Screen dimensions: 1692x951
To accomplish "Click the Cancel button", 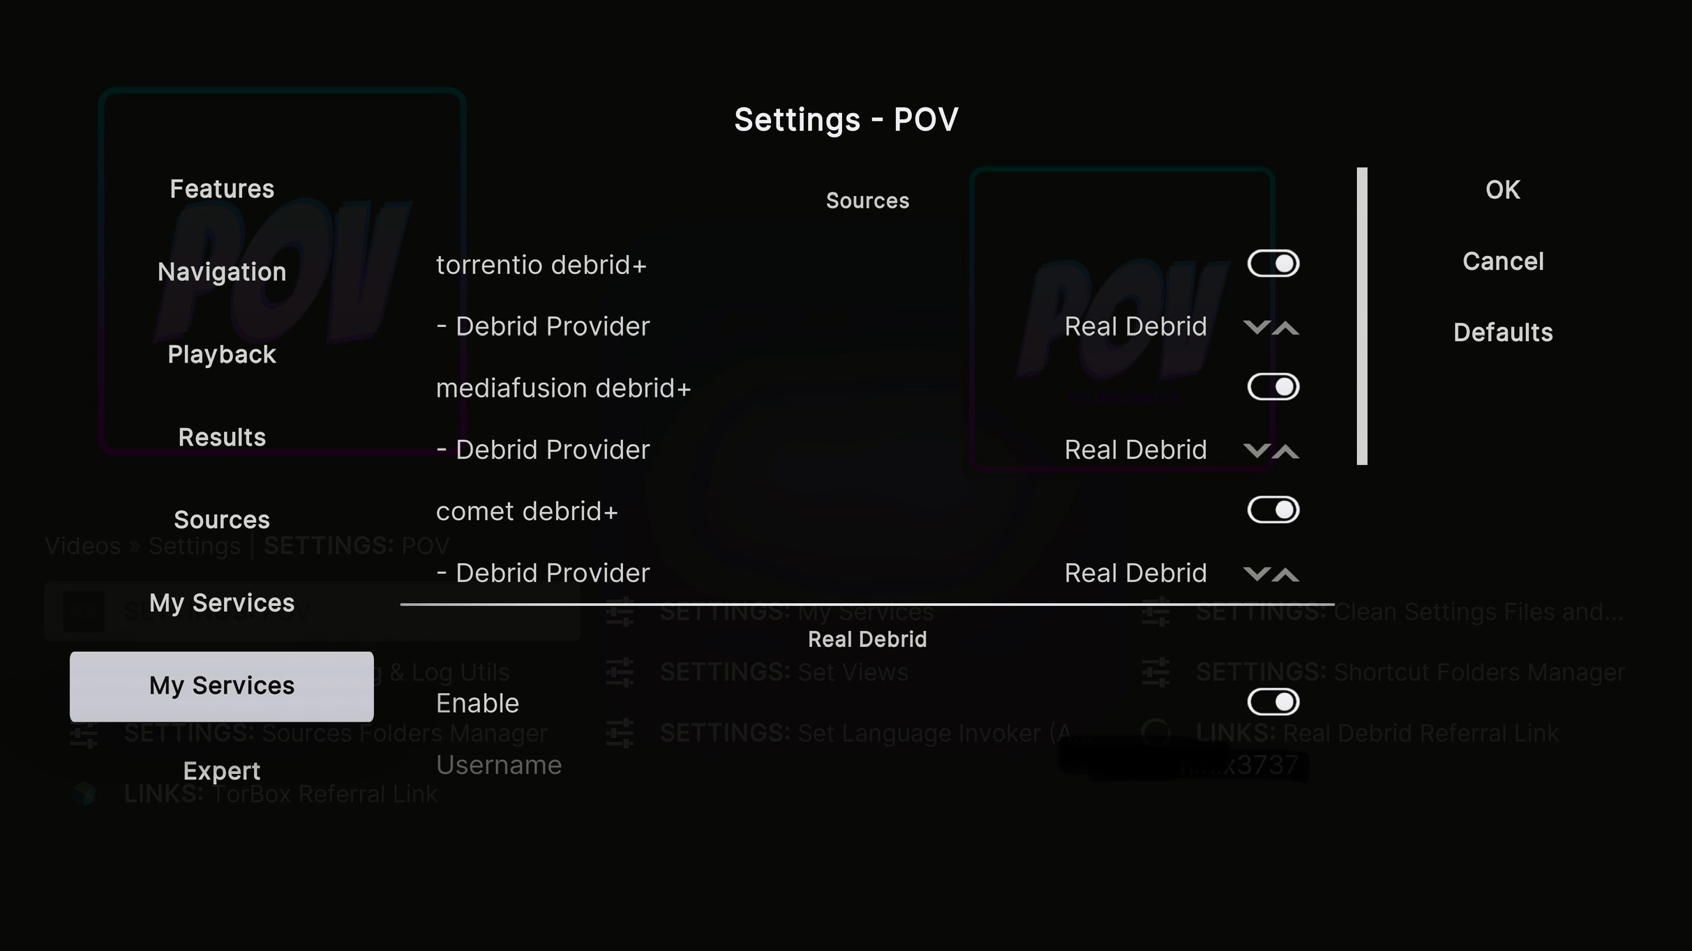I will point(1502,261).
